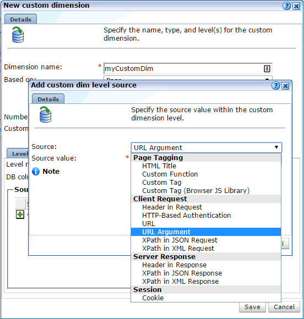Click the database icon in New custom dimension
Screen dimensions: 304x319
point(18,35)
